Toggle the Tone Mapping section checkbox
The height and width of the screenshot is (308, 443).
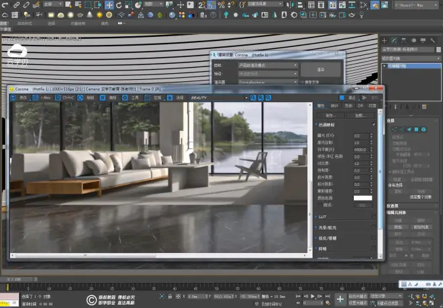tap(374, 125)
